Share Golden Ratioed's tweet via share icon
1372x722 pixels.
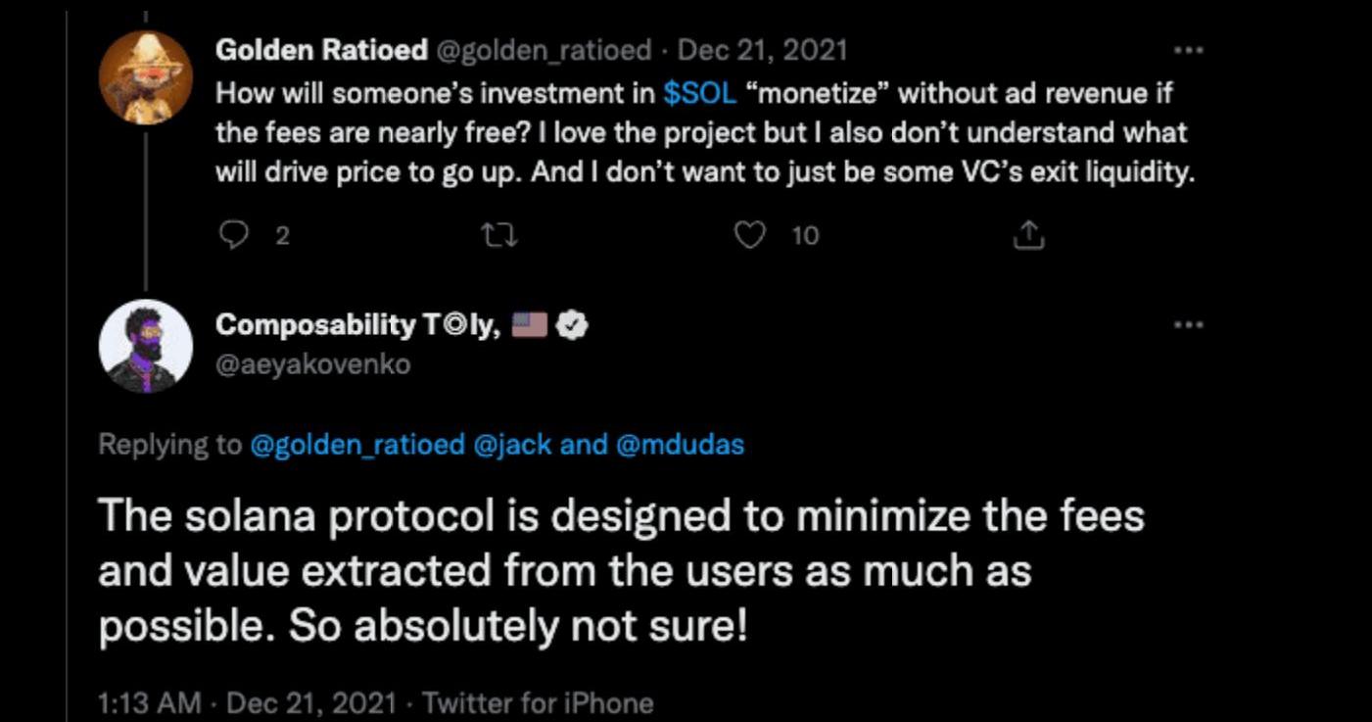[x=1028, y=235]
